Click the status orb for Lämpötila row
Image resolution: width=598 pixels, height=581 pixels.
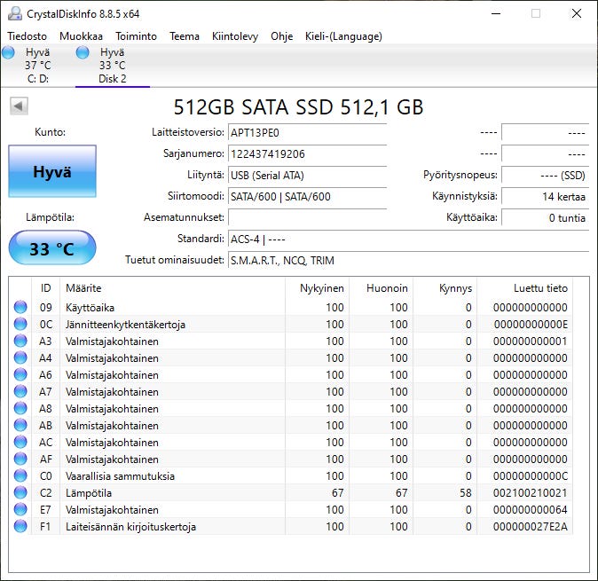[x=20, y=493]
